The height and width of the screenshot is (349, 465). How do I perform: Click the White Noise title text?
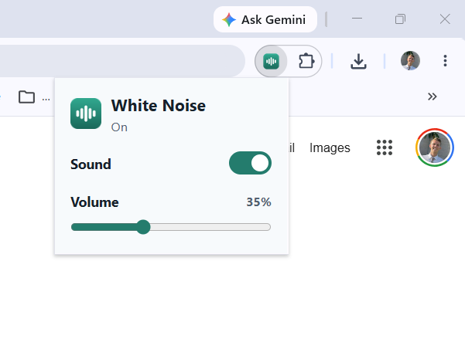click(x=159, y=105)
